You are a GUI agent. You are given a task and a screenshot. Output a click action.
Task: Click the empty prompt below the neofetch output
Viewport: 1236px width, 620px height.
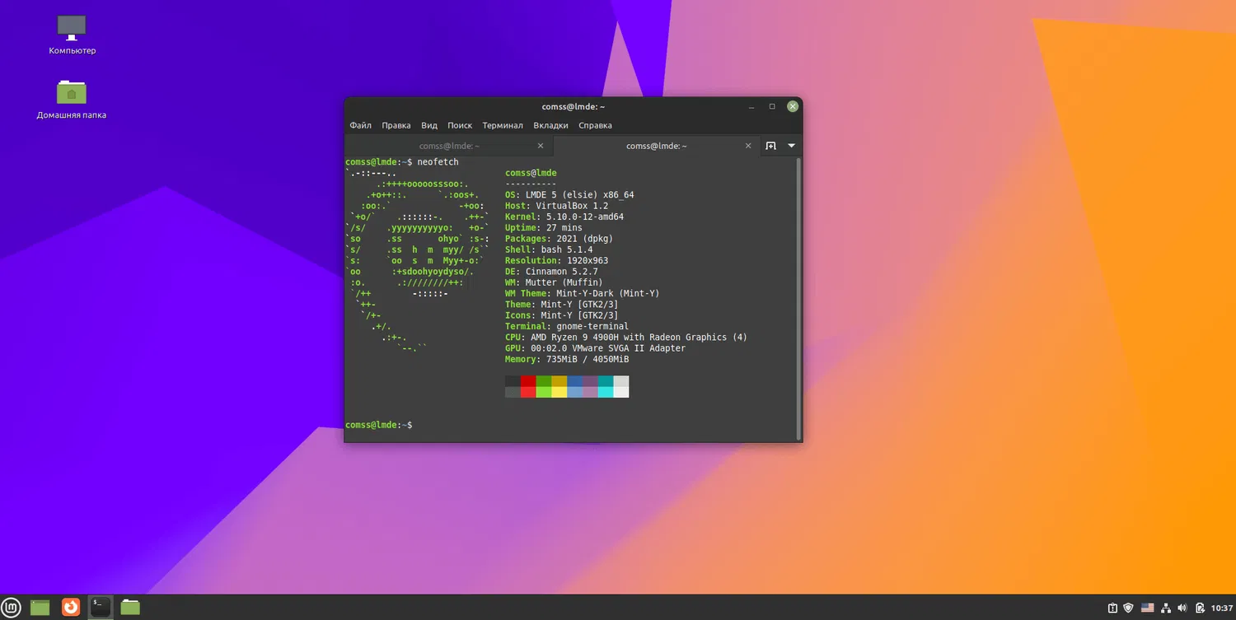pyautogui.click(x=379, y=425)
